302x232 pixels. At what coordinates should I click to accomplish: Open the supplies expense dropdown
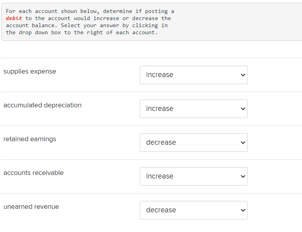(x=194, y=75)
